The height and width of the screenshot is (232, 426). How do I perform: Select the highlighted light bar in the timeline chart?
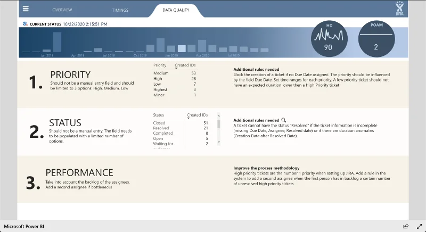pyautogui.click(x=182, y=49)
